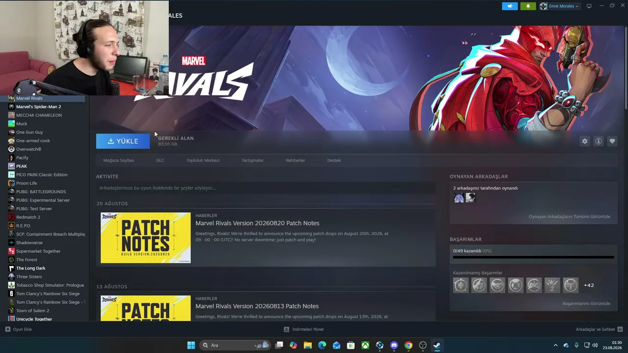
Task: Click the Windows taskbar search box
Action: tap(235, 345)
